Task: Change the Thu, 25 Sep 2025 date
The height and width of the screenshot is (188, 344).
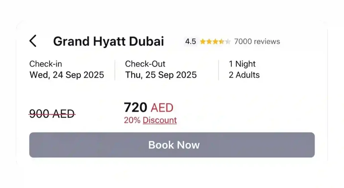Action: (x=161, y=75)
